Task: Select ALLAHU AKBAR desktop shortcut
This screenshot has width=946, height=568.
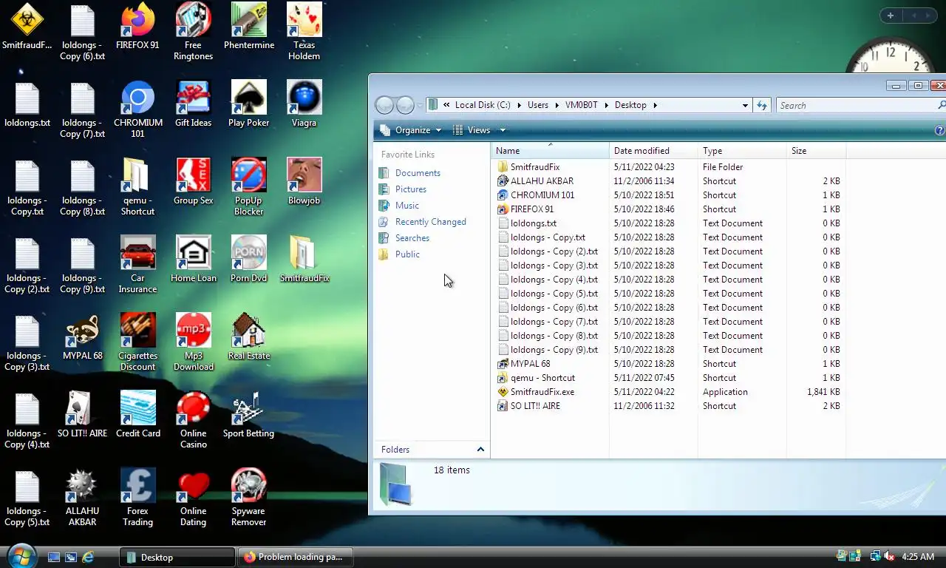Action: point(82,498)
